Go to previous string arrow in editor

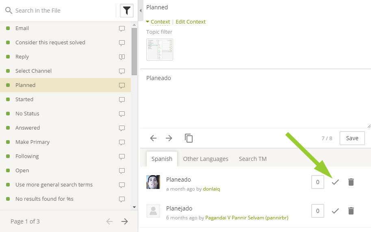pyautogui.click(x=153, y=138)
